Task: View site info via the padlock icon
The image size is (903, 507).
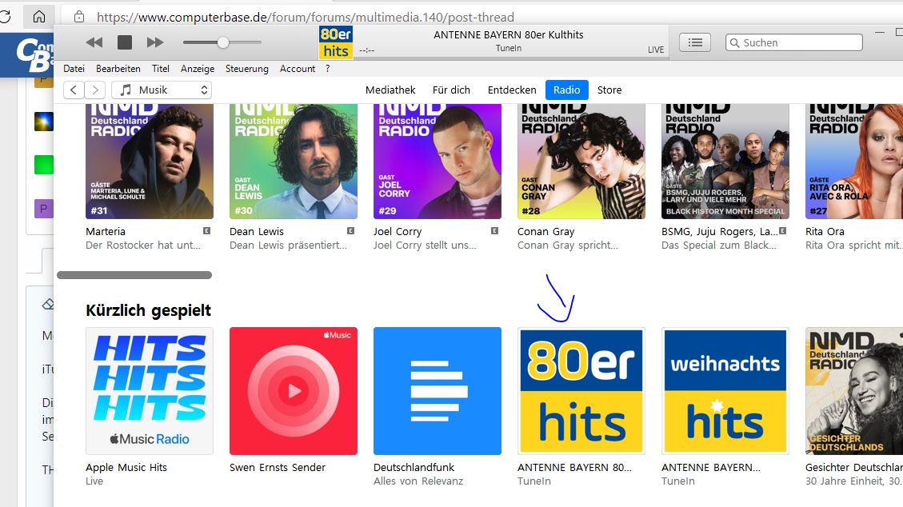Action: coord(79,17)
